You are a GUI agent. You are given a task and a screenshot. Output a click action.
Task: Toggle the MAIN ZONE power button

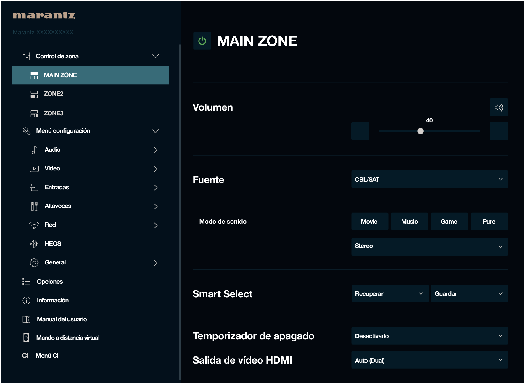coord(202,41)
